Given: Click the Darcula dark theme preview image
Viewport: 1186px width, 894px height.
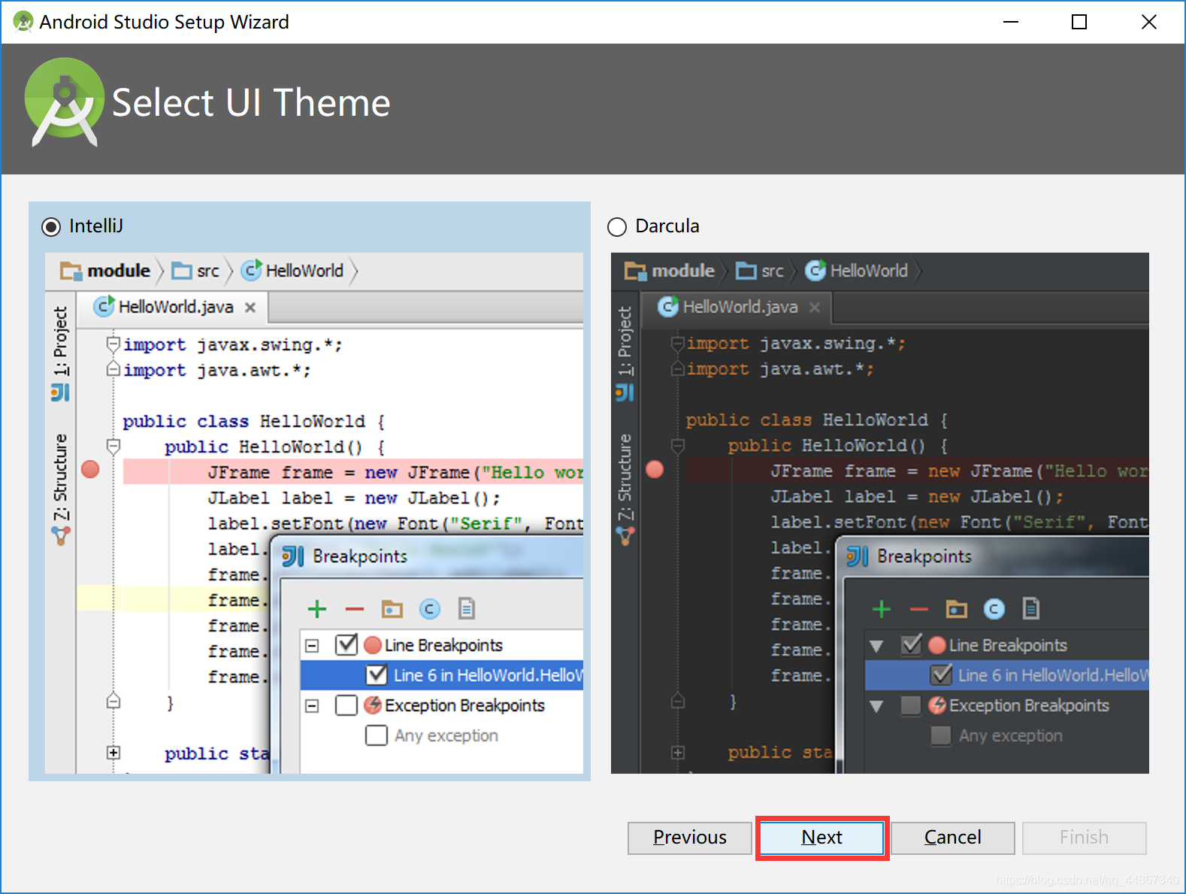Looking at the screenshot, I should tap(880, 513).
